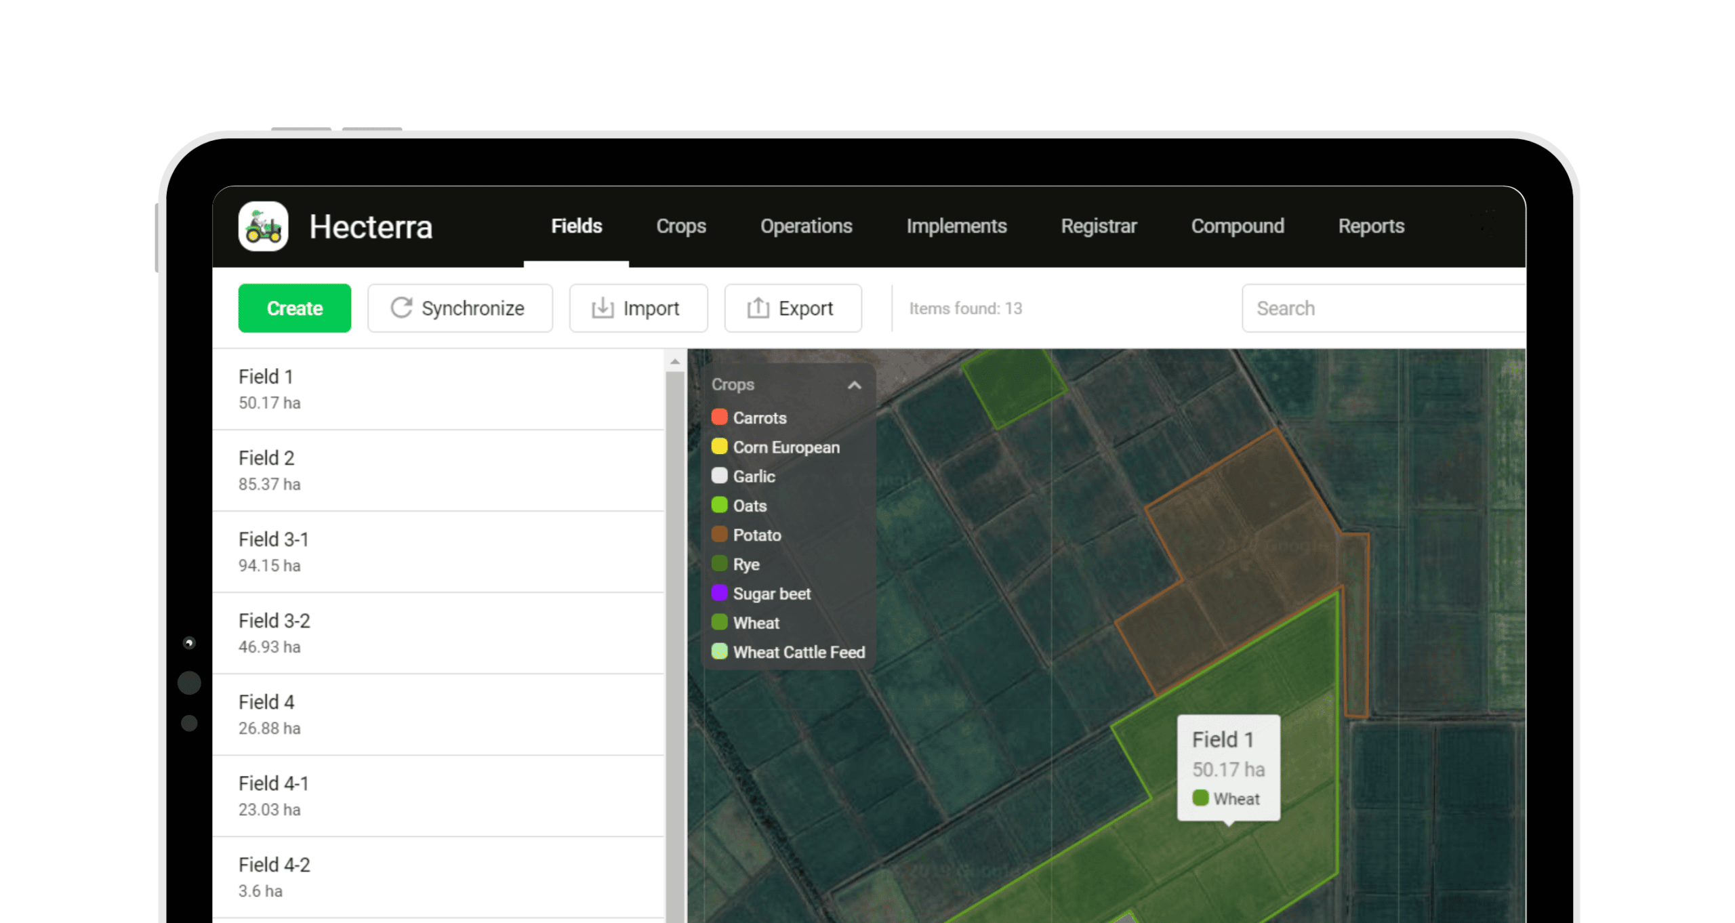
Task: Open the Implements tab
Action: pos(956,226)
